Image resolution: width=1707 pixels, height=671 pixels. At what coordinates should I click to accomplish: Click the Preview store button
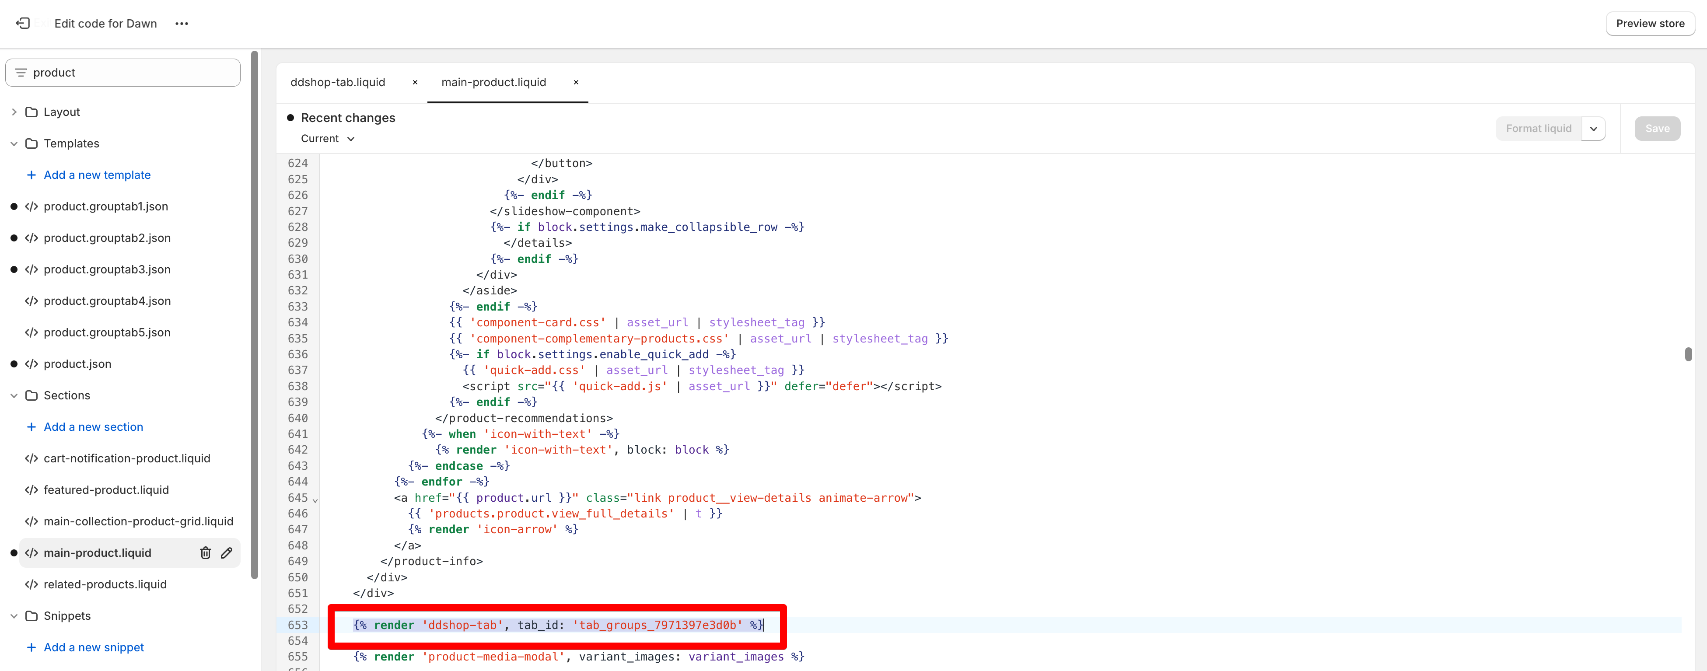1650,24
